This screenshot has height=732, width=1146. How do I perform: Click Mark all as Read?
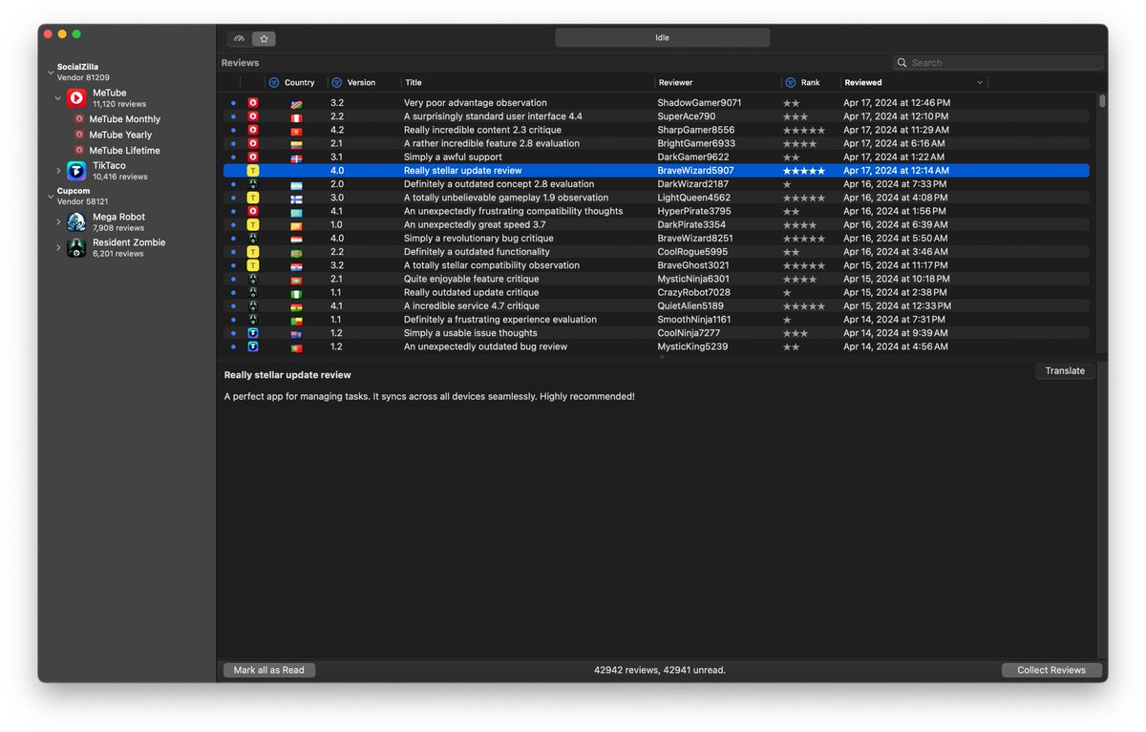pyautogui.click(x=269, y=670)
